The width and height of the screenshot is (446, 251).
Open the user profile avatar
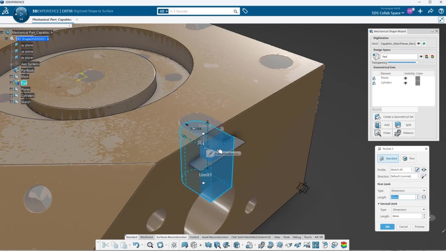point(410,11)
